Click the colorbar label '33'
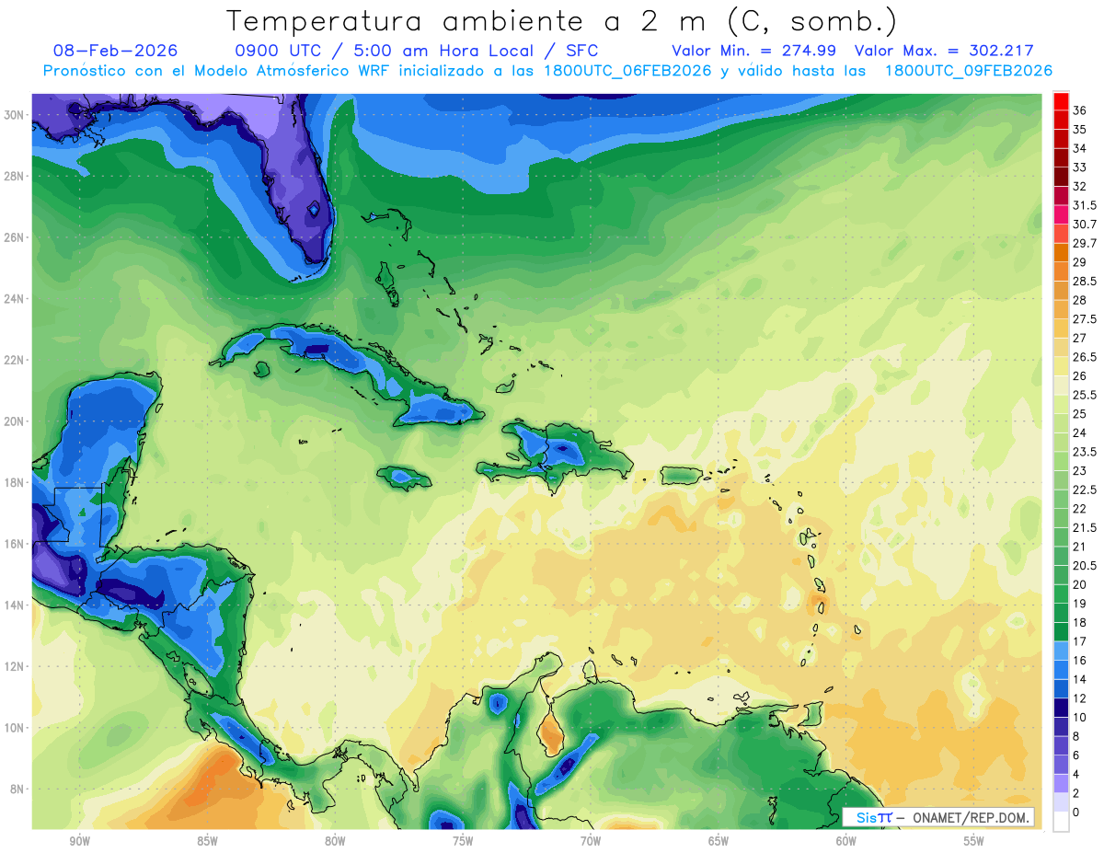Screen dimensions: 1104x853 pos(1080,167)
